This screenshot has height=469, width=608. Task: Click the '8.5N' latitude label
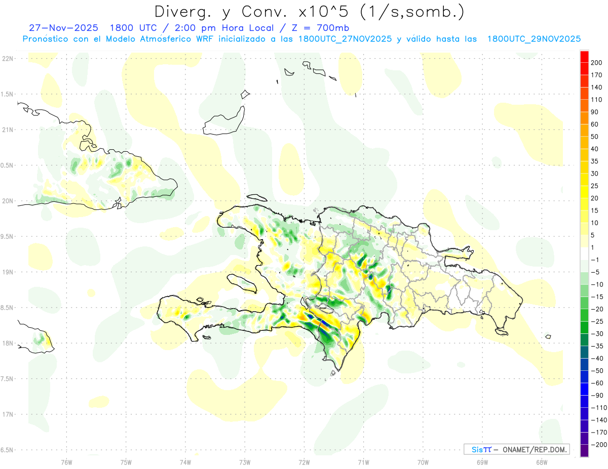tap(7, 308)
